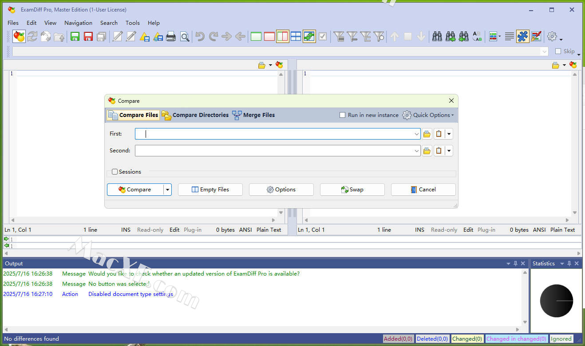585x346 pixels.
Task: Browse folder icon for the First field
Action: (x=427, y=134)
